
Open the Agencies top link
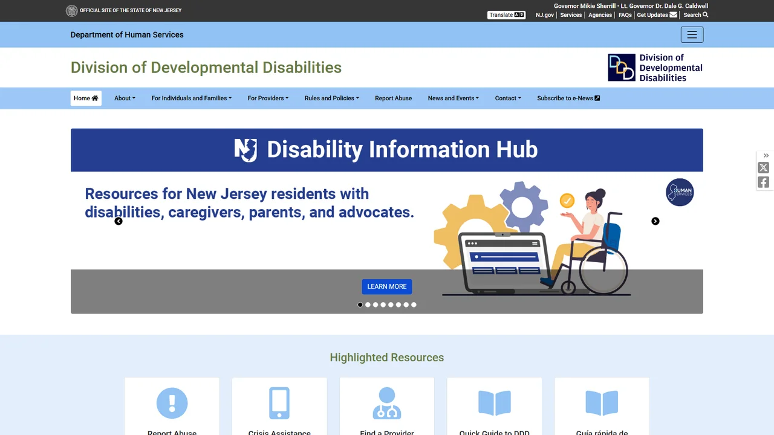click(x=600, y=15)
